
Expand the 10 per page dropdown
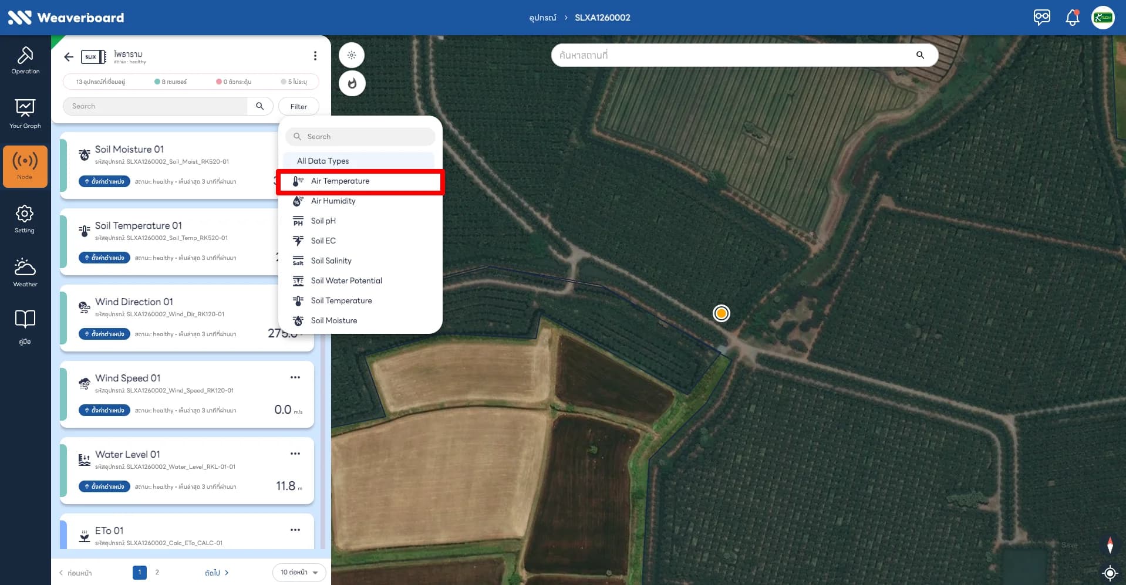click(x=299, y=572)
